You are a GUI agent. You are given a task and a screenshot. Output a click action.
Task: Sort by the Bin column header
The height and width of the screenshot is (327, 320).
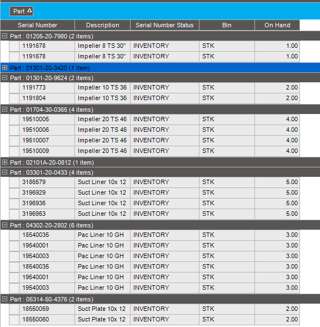click(x=227, y=25)
